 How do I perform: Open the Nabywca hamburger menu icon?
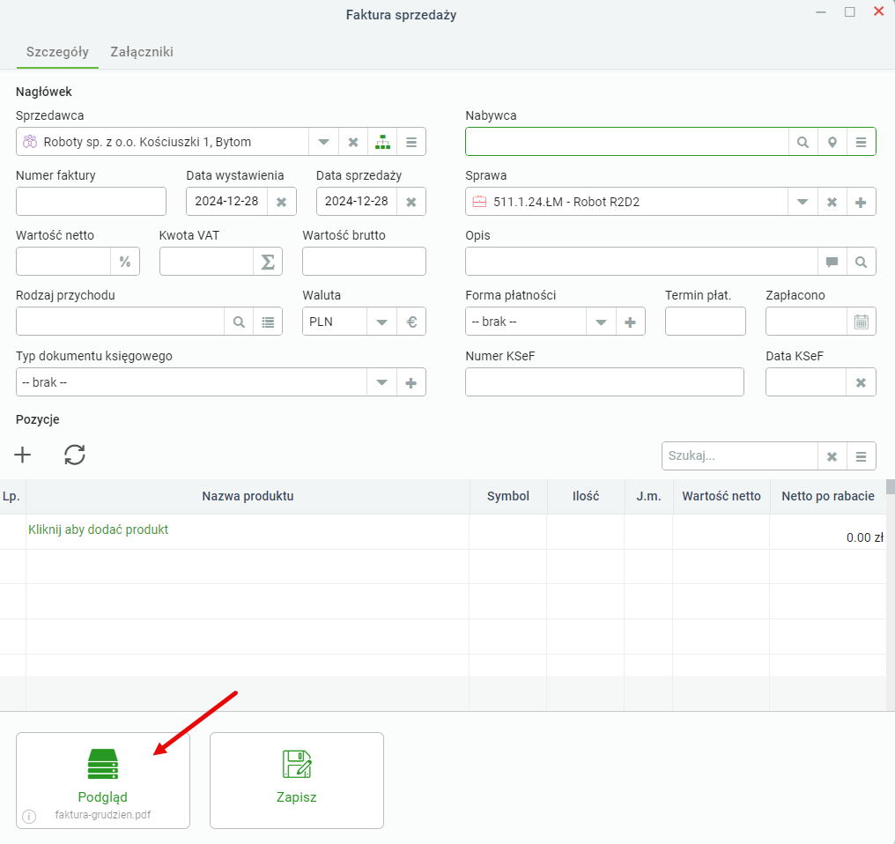[862, 142]
